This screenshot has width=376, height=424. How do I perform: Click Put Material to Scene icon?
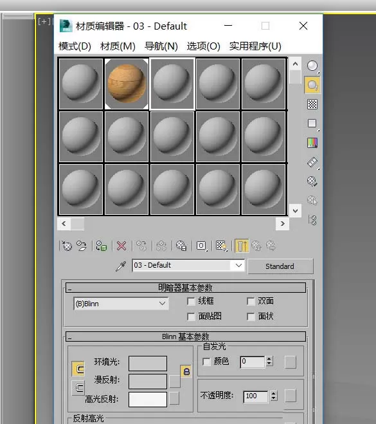(x=81, y=246)
